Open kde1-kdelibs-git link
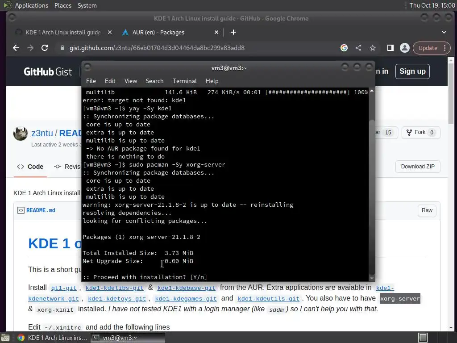The height and width of the screenshot is (343, 457). click(x=115, y=288)
